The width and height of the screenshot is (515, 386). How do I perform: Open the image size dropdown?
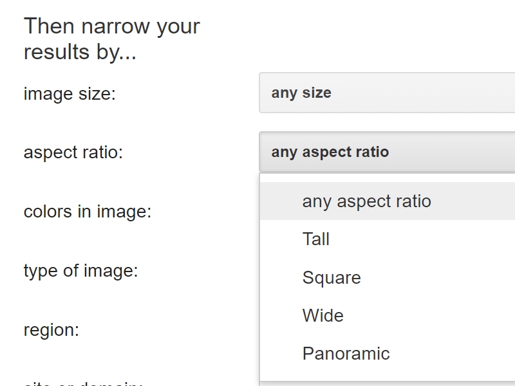click(386, 93)
